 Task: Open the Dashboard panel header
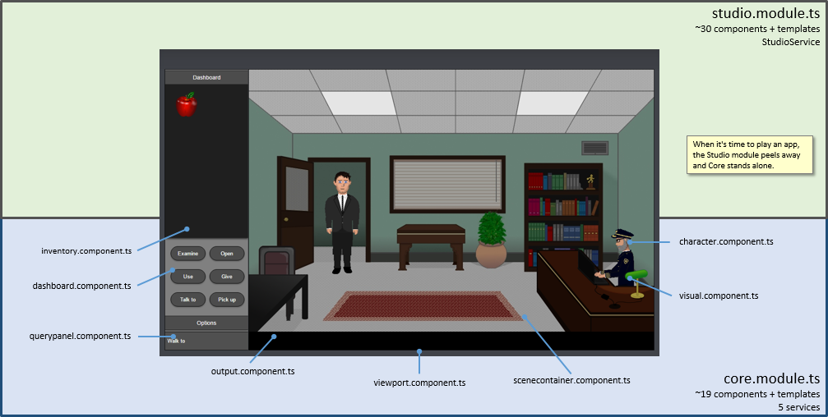[x=206, y=77]
